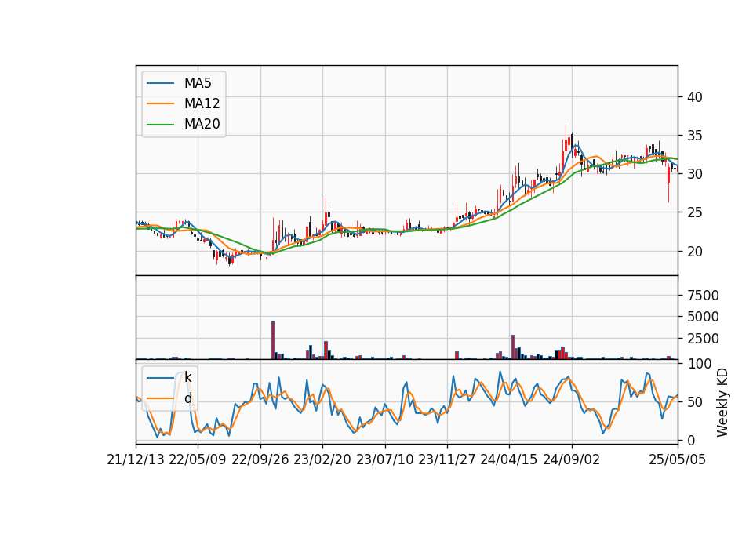Click the MA5 legend label
753x541 pixels.
pyautogui.click(x=198, y=83)
